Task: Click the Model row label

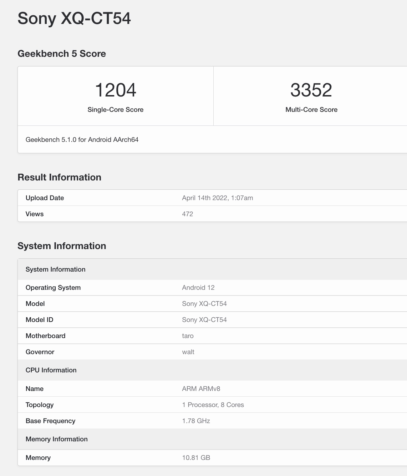Action: (x=35, y=304)
